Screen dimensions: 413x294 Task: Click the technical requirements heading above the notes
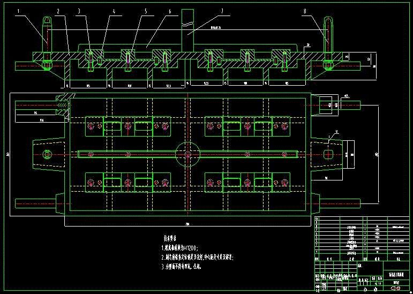pyautogui.click(x=170, y=238)
